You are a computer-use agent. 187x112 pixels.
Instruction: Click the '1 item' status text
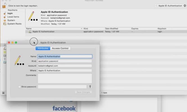point(104,93)
